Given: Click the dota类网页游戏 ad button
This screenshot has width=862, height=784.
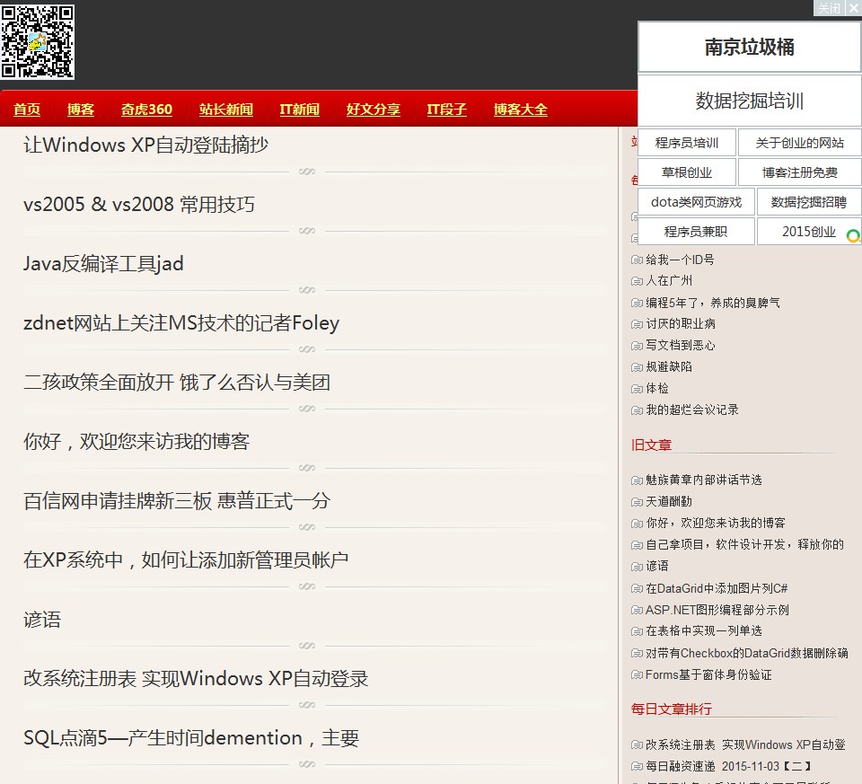Looking at the screenshot, I should [x=696, y=202].
